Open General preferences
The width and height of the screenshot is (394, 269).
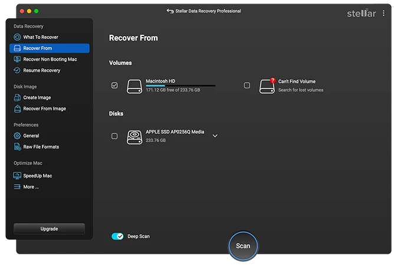50,136
